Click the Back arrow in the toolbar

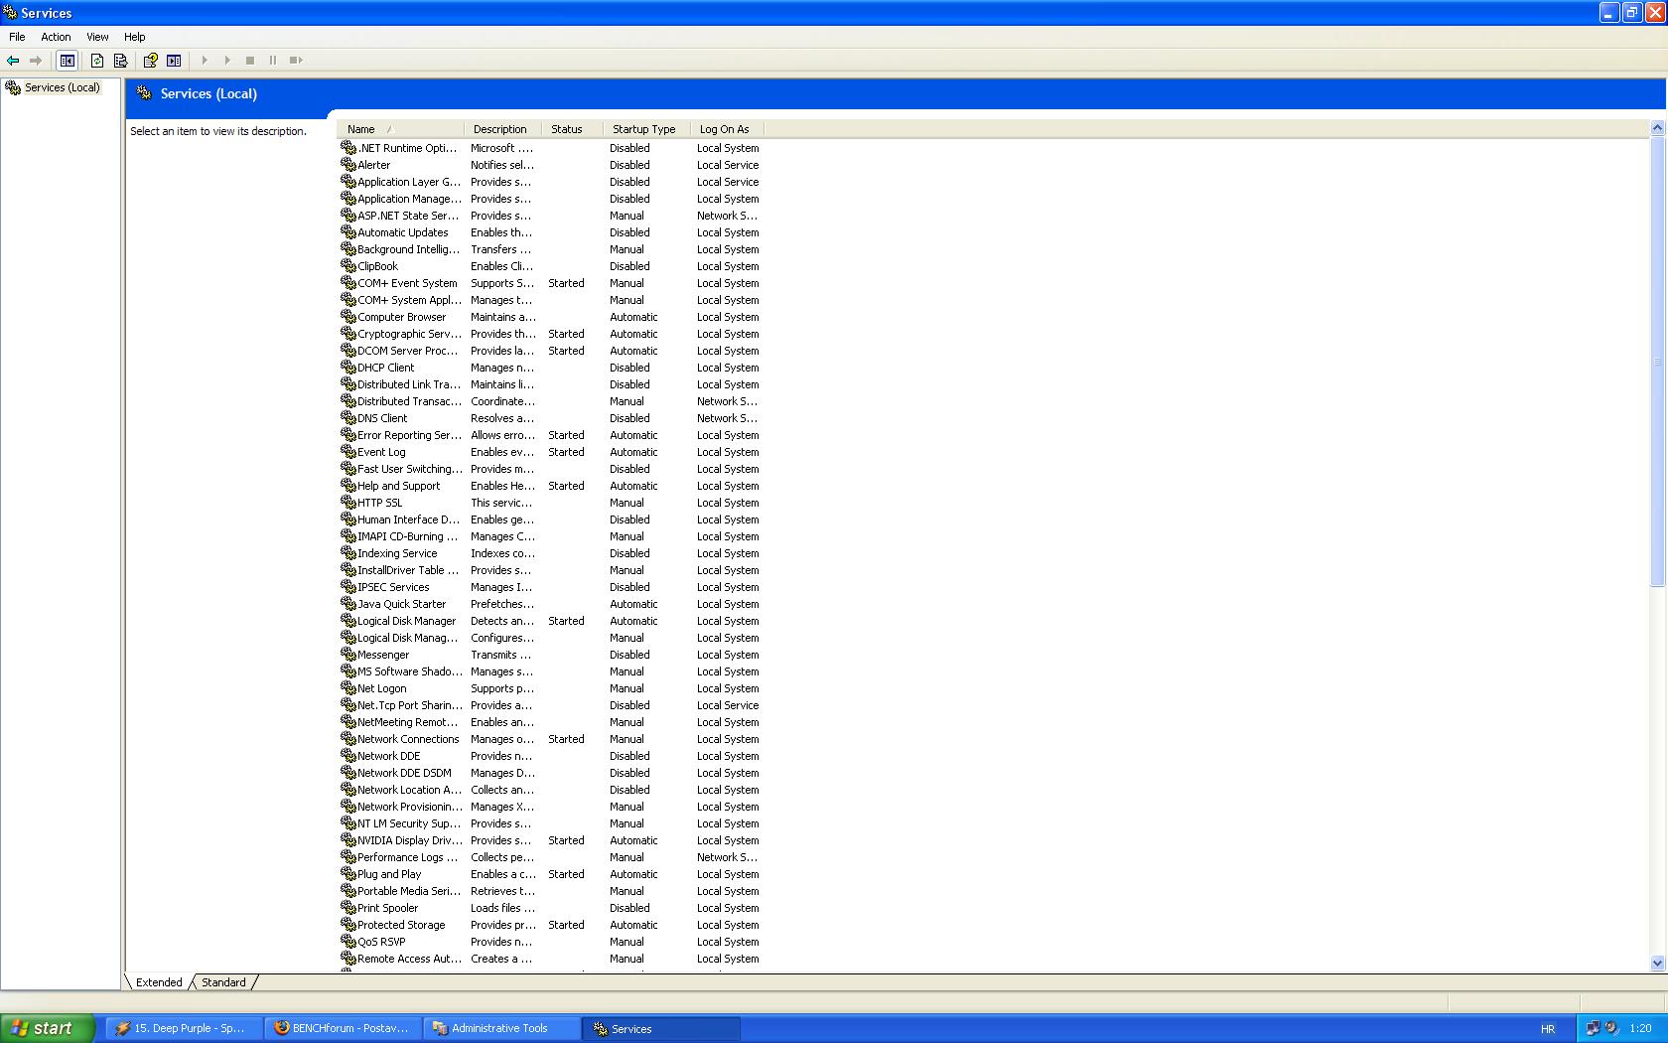click(13, 61)
